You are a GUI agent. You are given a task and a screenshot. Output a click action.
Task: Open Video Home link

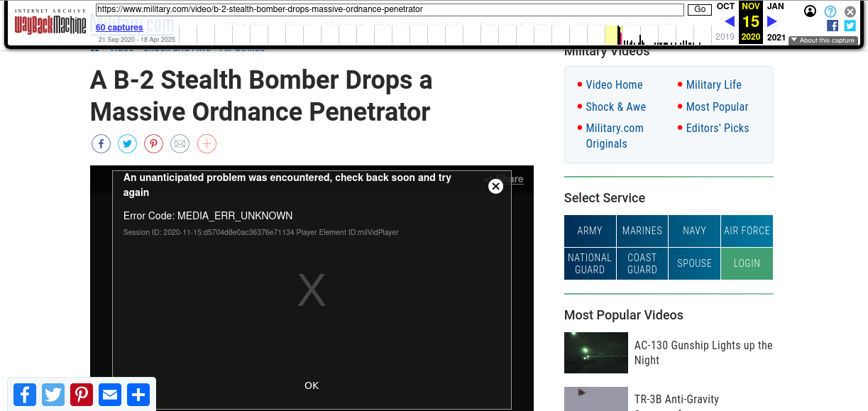click(614, 84)
